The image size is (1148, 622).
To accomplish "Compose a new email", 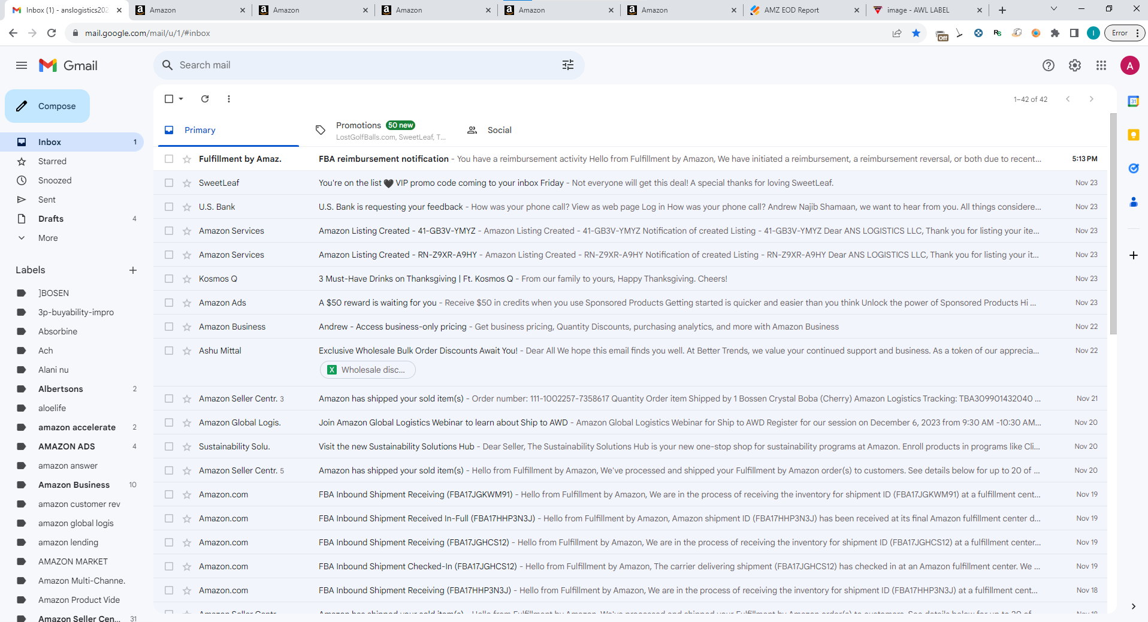I will (x=47, y=106).
